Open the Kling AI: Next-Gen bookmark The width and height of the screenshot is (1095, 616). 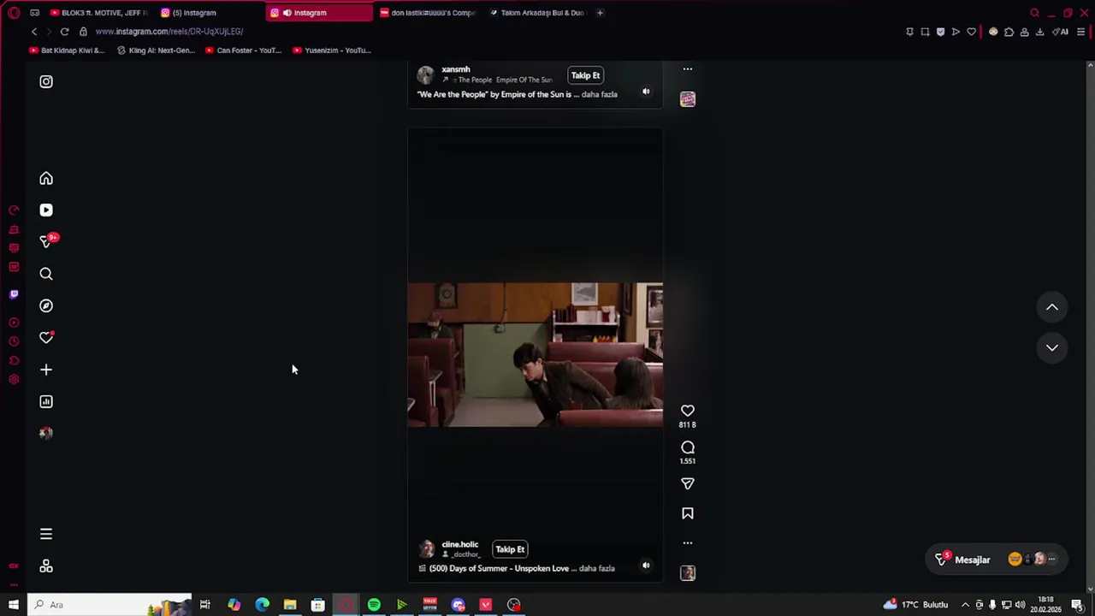[x=156, y=50]
